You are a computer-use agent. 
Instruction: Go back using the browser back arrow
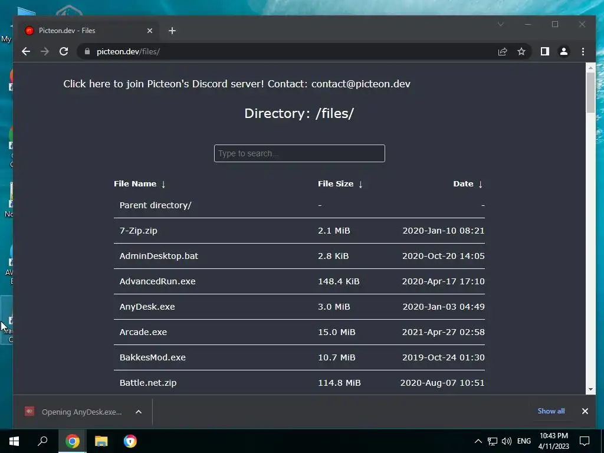coord(26,52)
